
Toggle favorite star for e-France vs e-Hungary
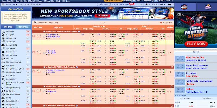[x=44, y=91]
